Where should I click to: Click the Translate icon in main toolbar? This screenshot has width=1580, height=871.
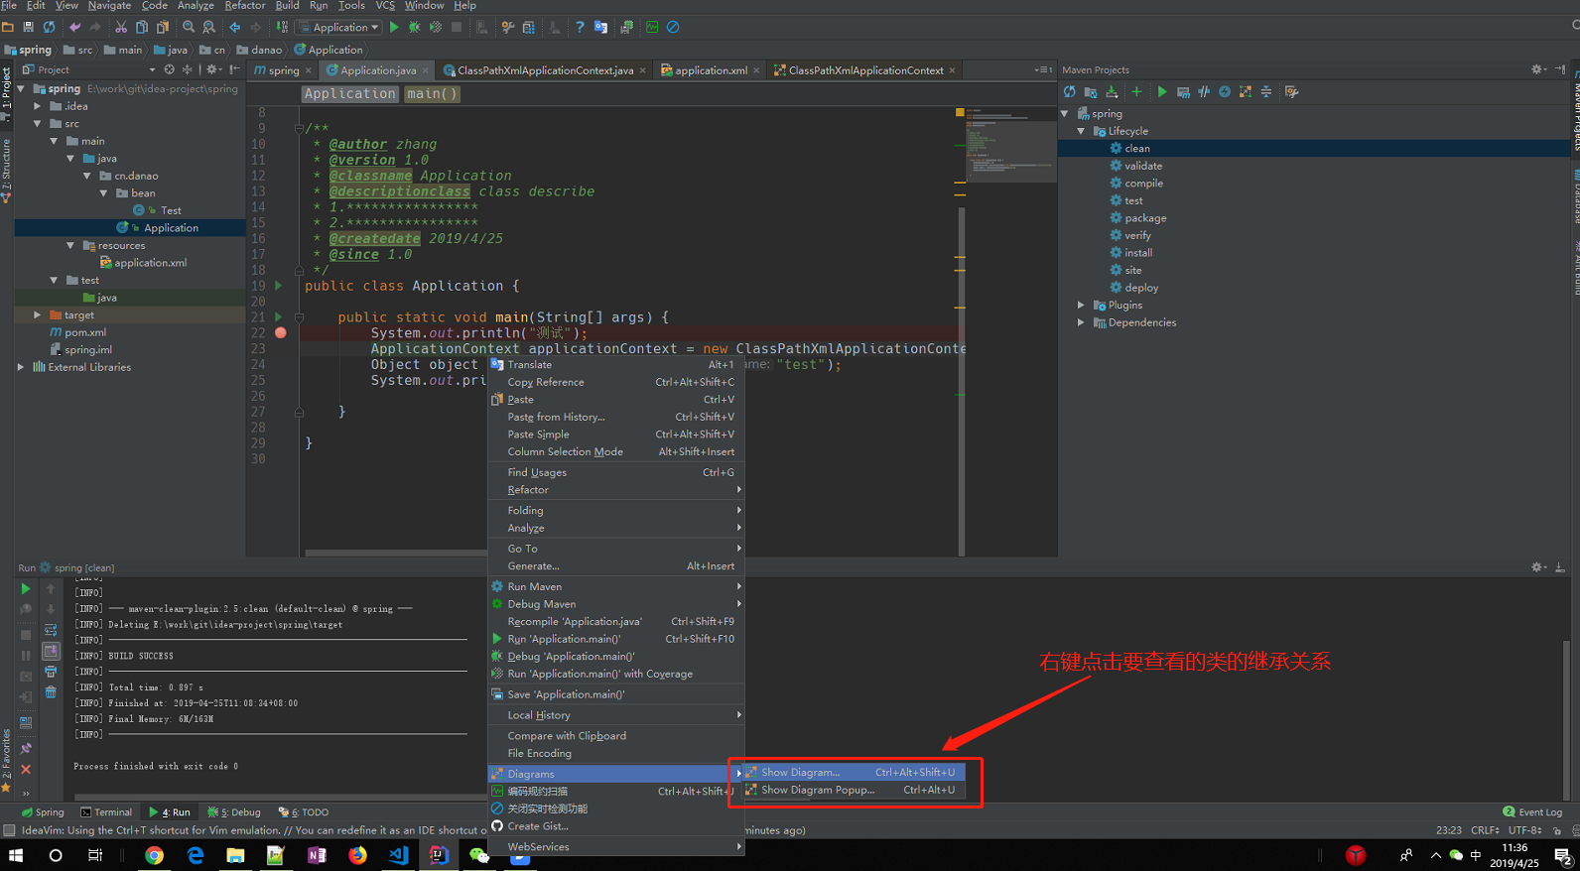click(600, 28)
